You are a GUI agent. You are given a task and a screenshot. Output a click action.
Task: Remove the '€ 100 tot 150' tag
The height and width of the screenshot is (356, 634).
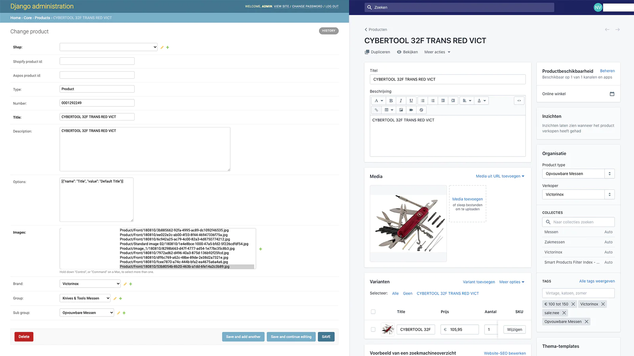[x=573, y=304]
